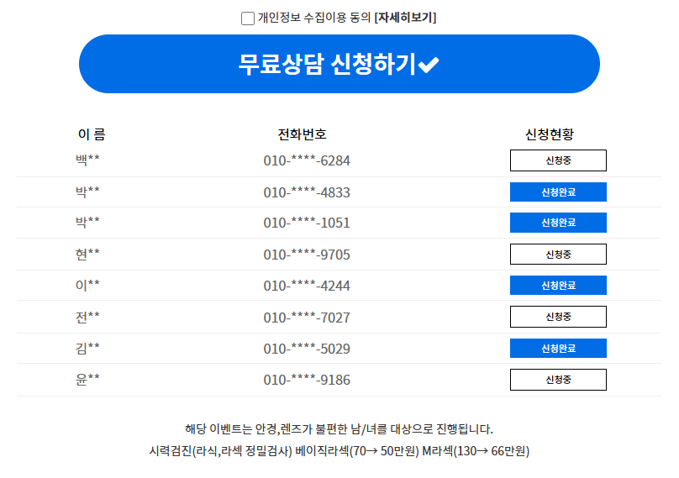679x478 pixels.
Task: Click 신청완료 badge for number ending 4833
Action: [x=558, y=192]
